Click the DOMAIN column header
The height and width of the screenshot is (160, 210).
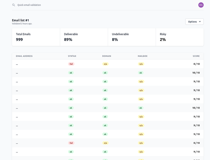pos(107,56)
